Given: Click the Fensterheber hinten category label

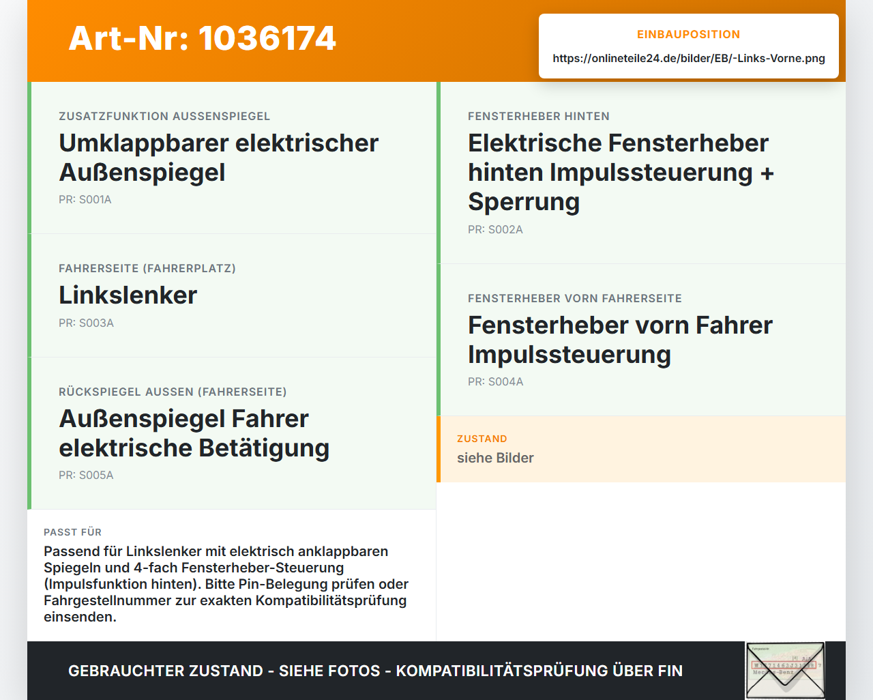Looking at the screenshot, I should pos(539,117).
